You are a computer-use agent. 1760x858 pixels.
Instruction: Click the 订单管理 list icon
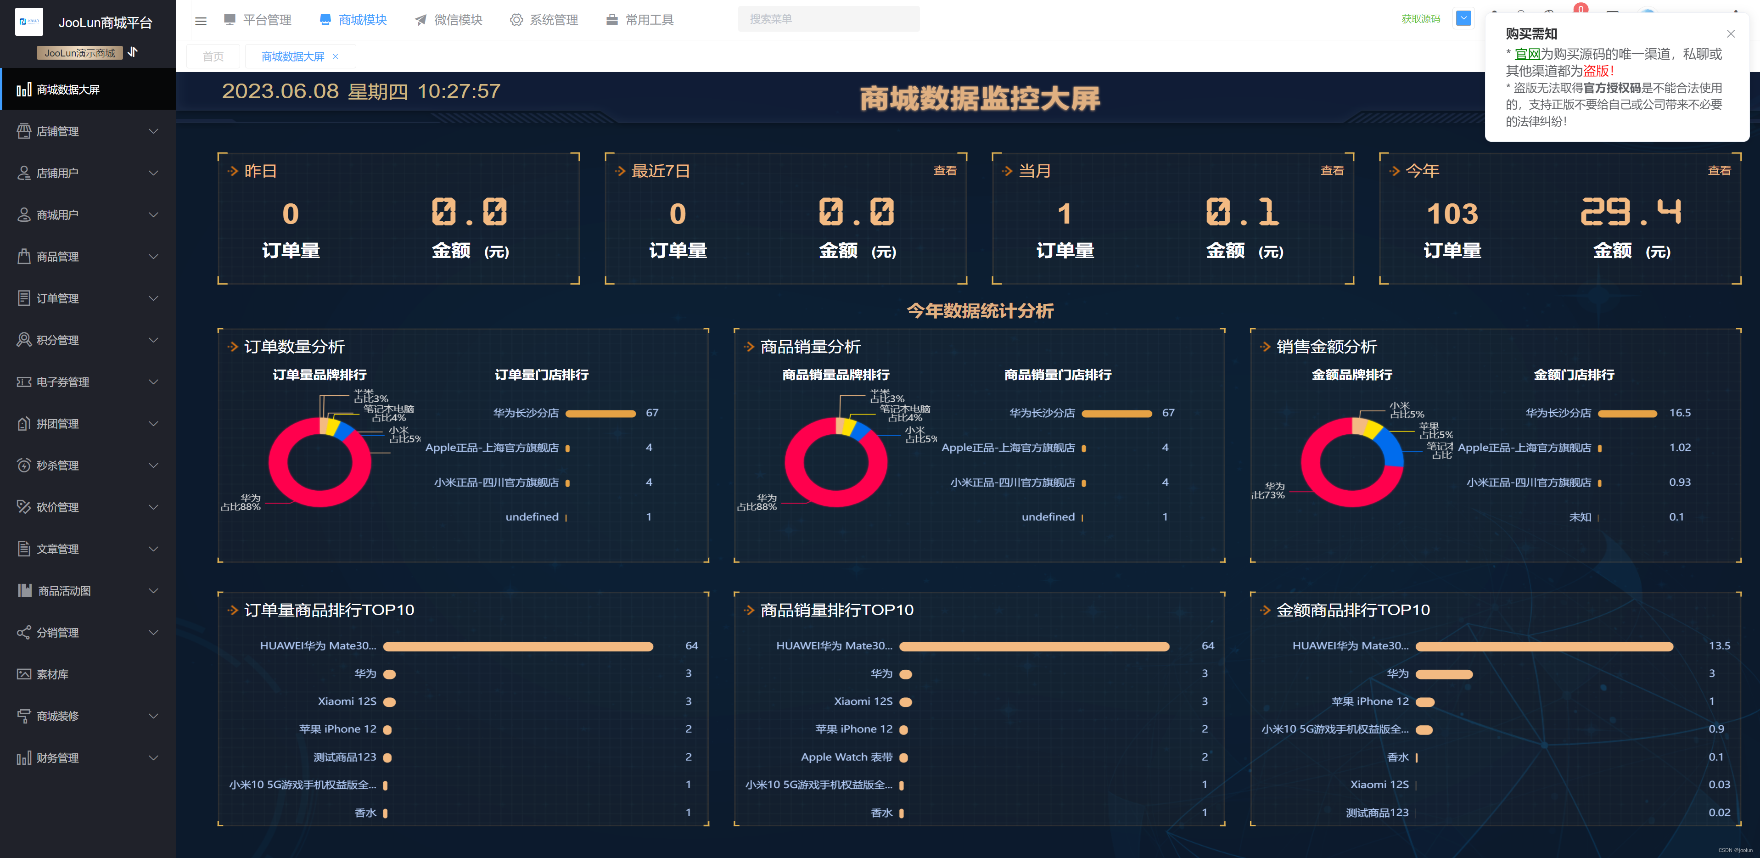point(24,298)
